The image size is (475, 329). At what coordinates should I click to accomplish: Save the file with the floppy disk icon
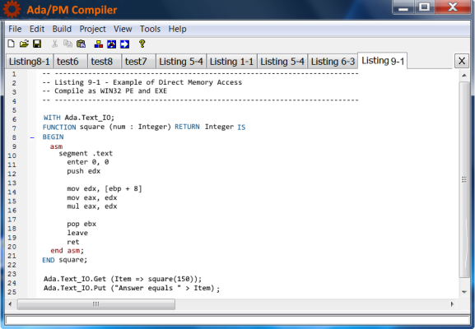coord(37,44)
